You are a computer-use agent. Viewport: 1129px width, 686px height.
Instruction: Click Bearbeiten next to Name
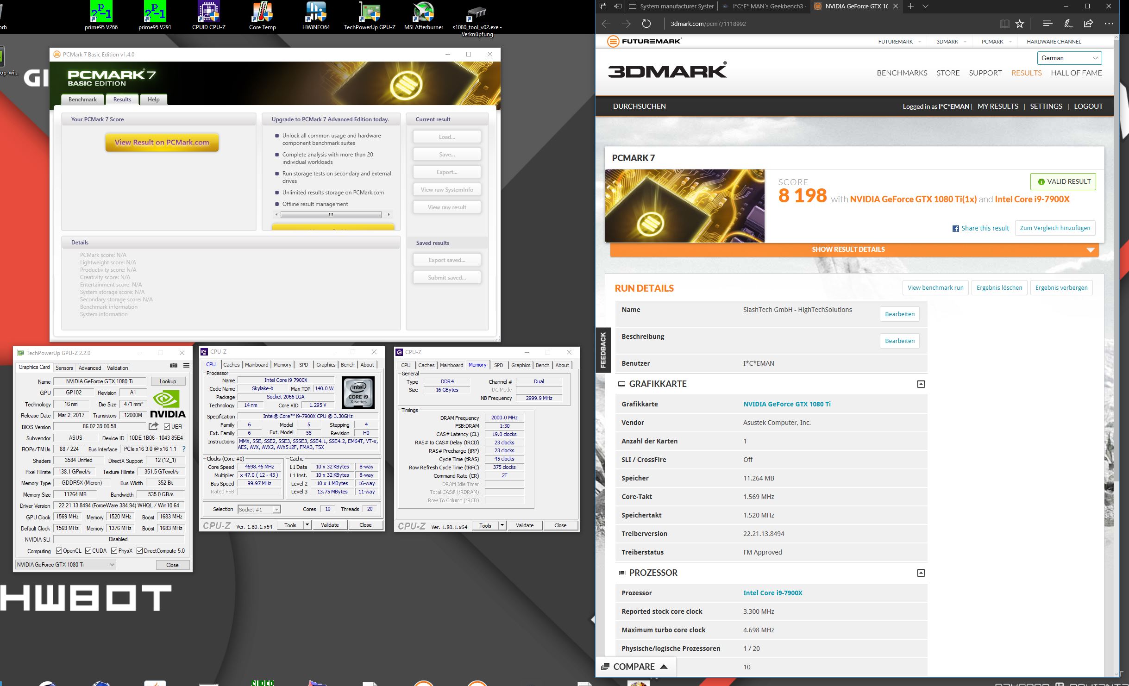click(899, 314)
